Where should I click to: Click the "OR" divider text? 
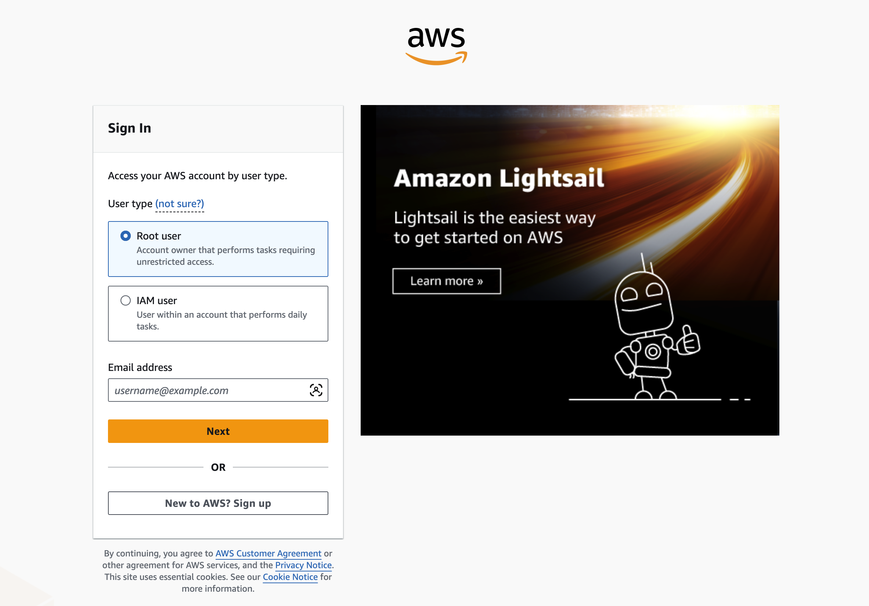[218, 467]
